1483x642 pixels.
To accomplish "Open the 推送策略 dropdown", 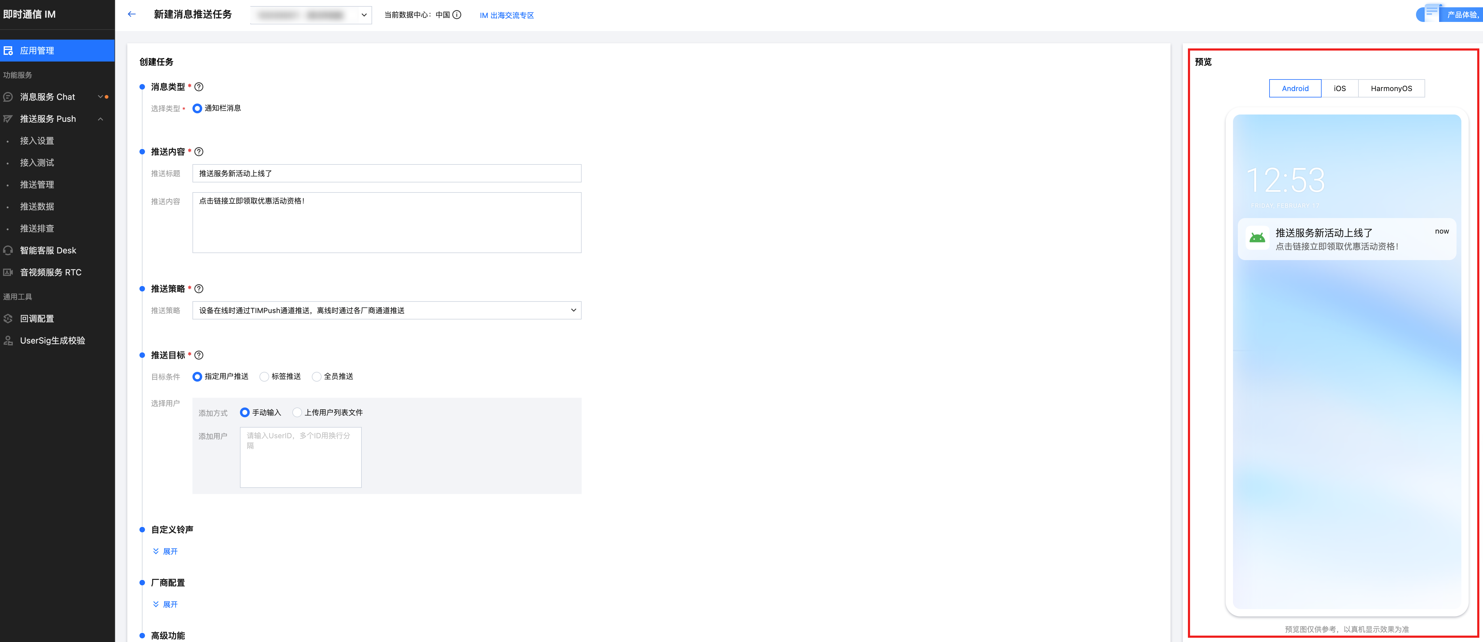I will [386, 310].
